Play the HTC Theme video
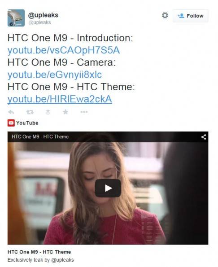Image resolution: width=218 pixels, height=267 pixels. click(108, 188)
